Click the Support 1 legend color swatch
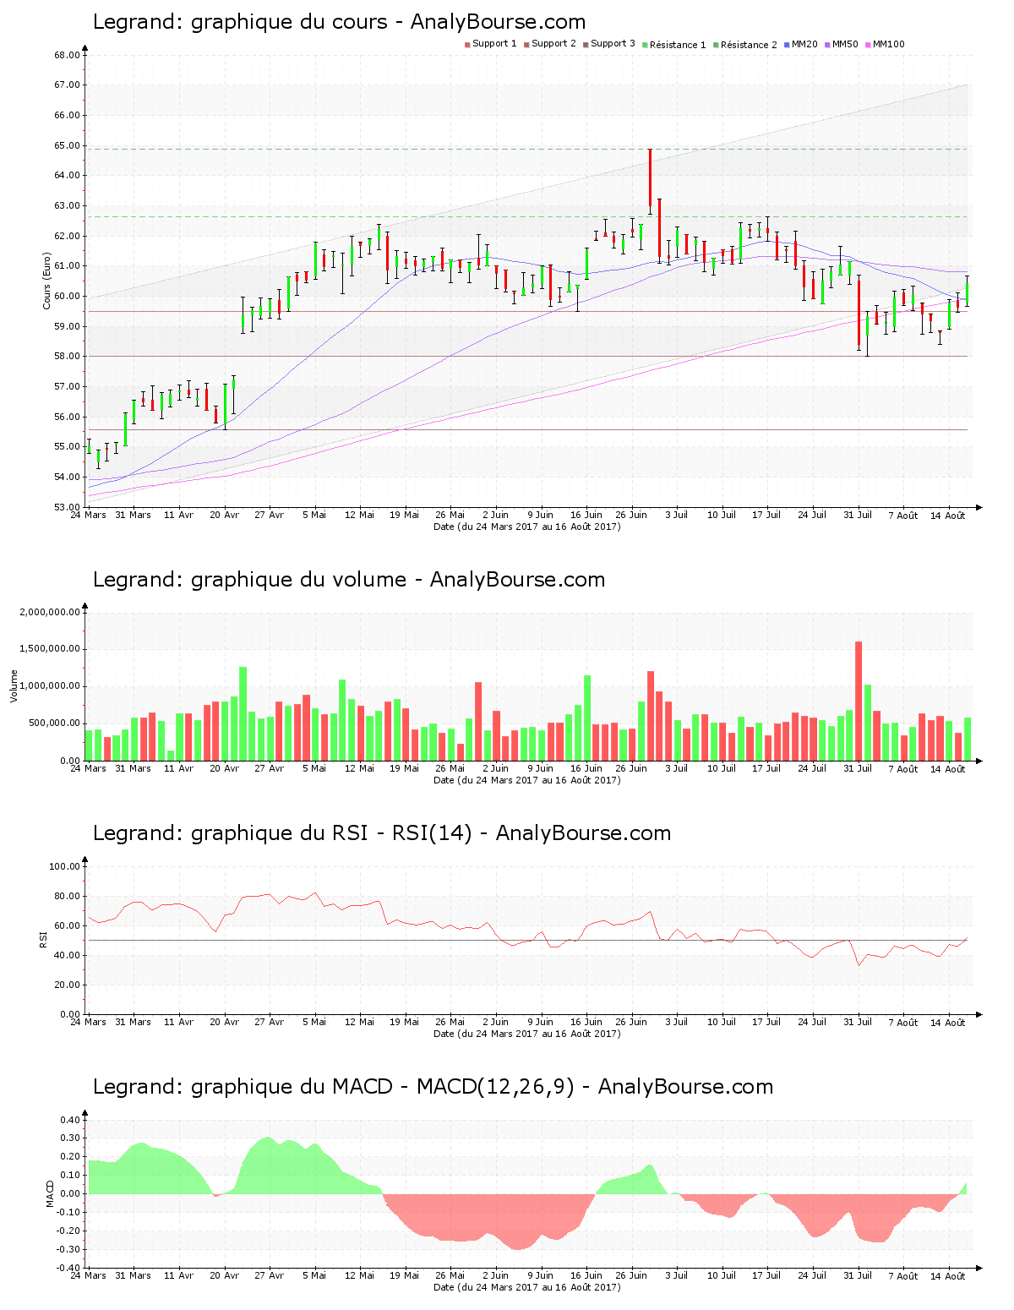 click(467, 45)
